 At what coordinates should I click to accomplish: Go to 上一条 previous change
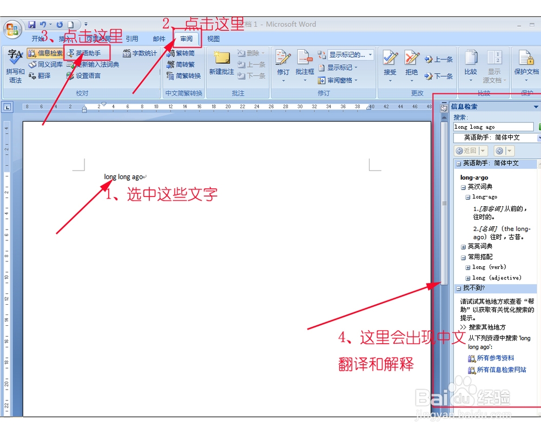click(x=439, y=60)
